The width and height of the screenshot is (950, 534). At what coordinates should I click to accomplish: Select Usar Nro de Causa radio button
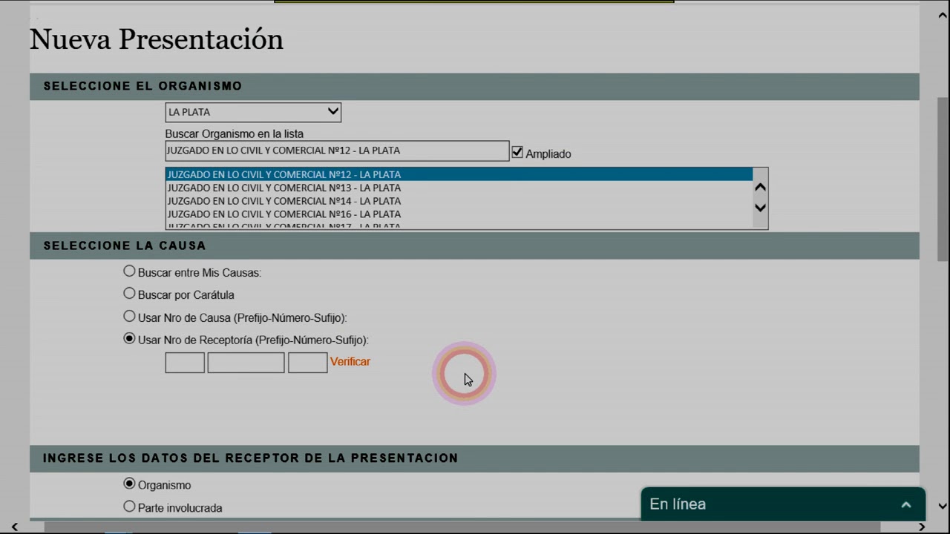(x=129, y=317)
